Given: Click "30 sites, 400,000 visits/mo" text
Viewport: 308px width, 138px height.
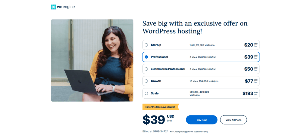Looking at the screenshot, I should (x=199, y=94).
